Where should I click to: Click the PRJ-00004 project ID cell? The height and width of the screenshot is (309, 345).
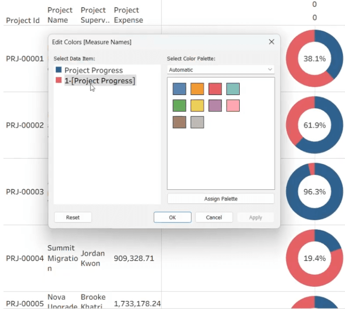pos(25,258)
